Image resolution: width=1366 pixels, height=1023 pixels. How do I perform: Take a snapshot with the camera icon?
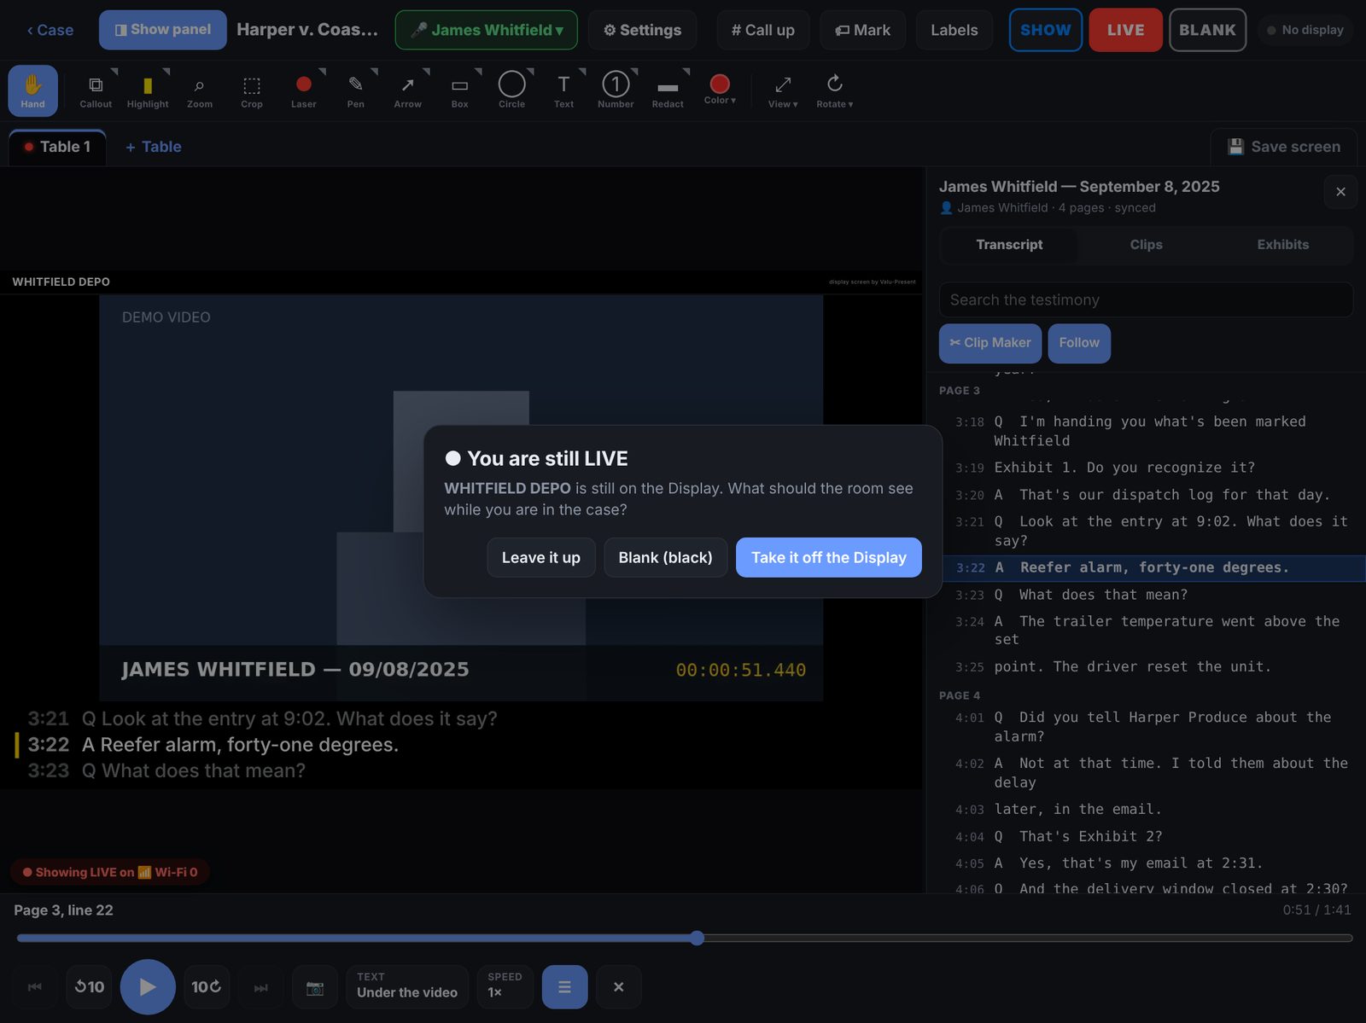pyautogui.click(x=315, y=987)
